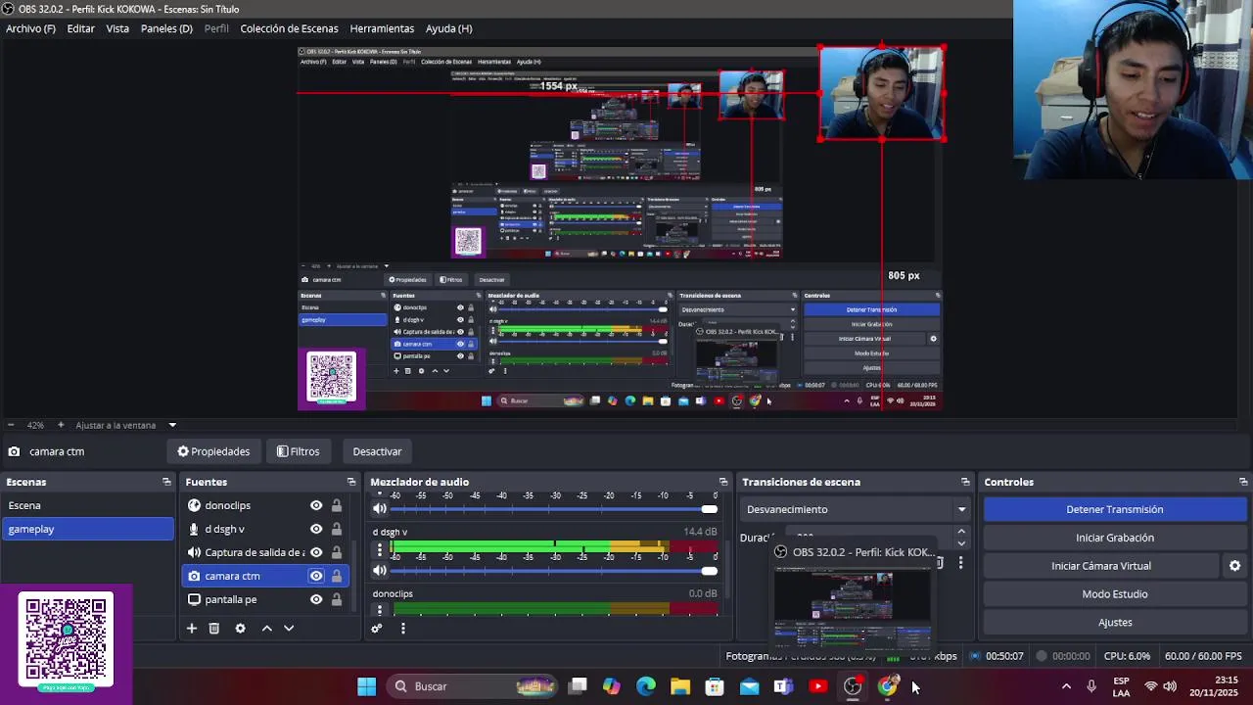Move the selected source up with the arrow icon

pos(266,628)
